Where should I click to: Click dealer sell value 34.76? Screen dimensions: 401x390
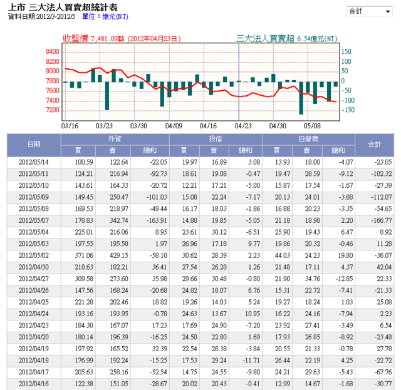tap(312, 279)
